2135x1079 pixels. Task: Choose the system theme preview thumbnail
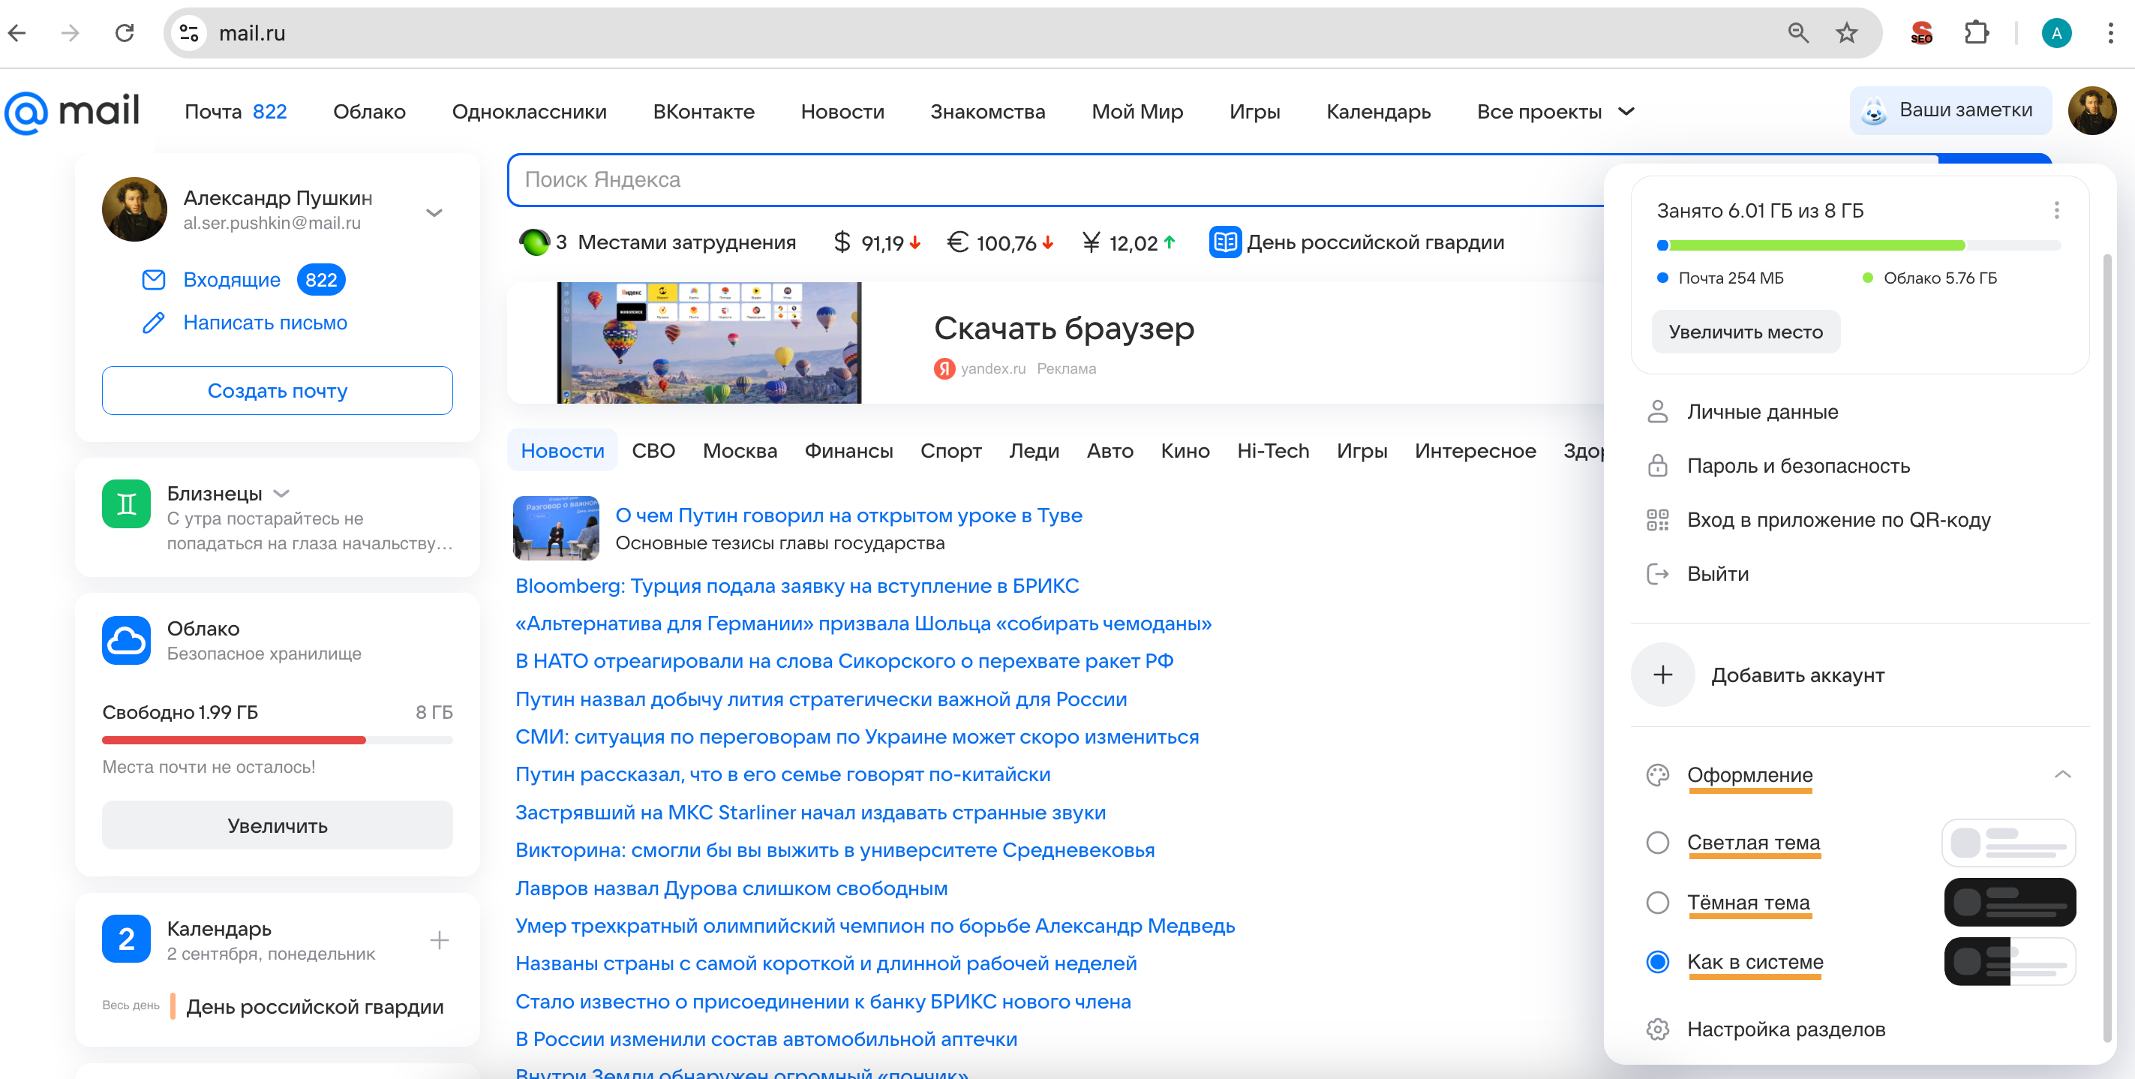[x=2009, y=962]
